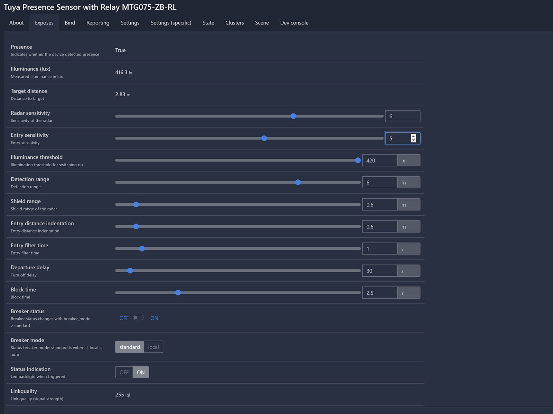
Task: Open the About tab
Action: pyautogui.click(x=17, y=23)
